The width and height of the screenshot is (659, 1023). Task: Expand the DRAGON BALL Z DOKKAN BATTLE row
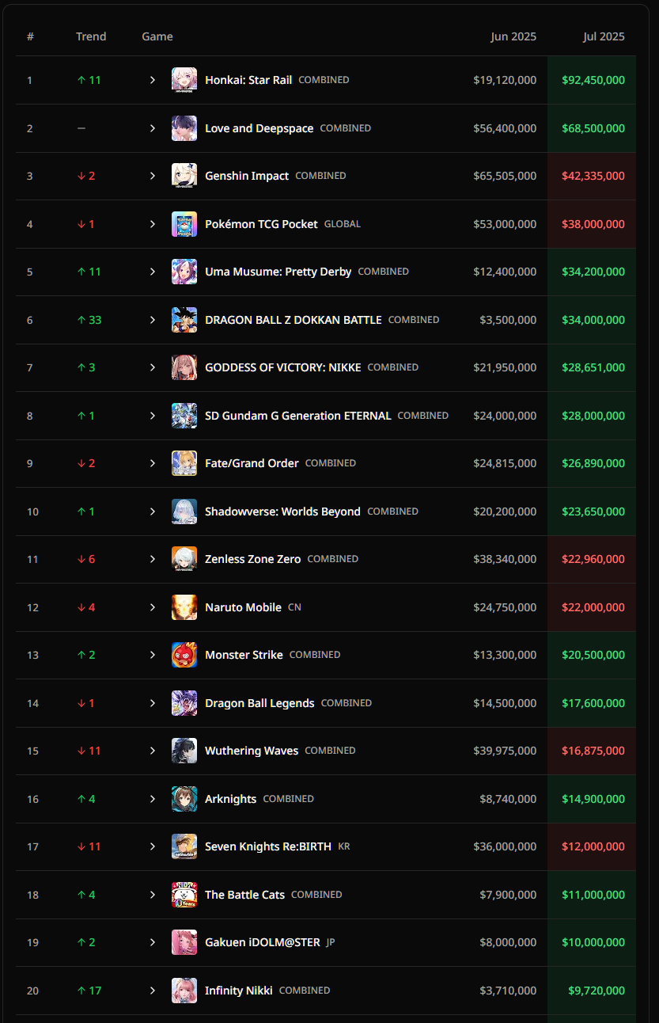tap(153, 320)
